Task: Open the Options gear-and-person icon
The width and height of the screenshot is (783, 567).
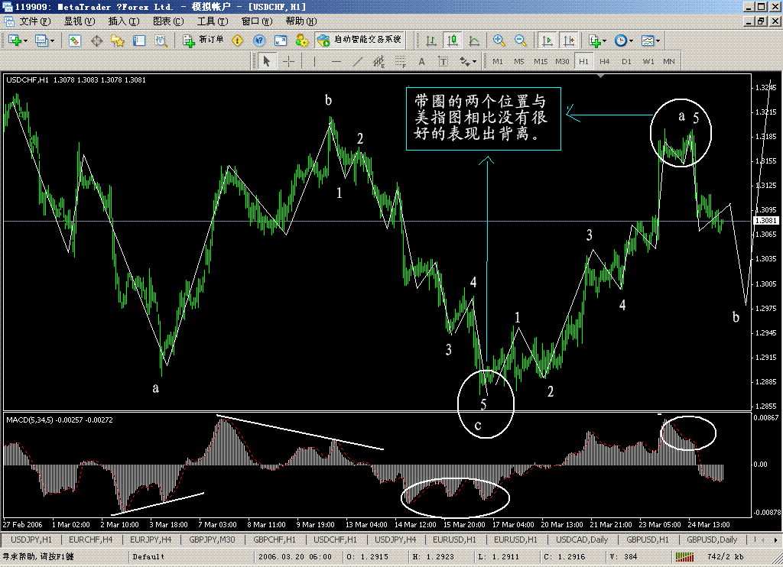Action: coord(302,41)
